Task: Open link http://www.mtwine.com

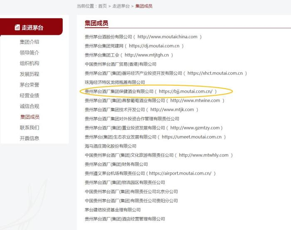Action: 195,100
